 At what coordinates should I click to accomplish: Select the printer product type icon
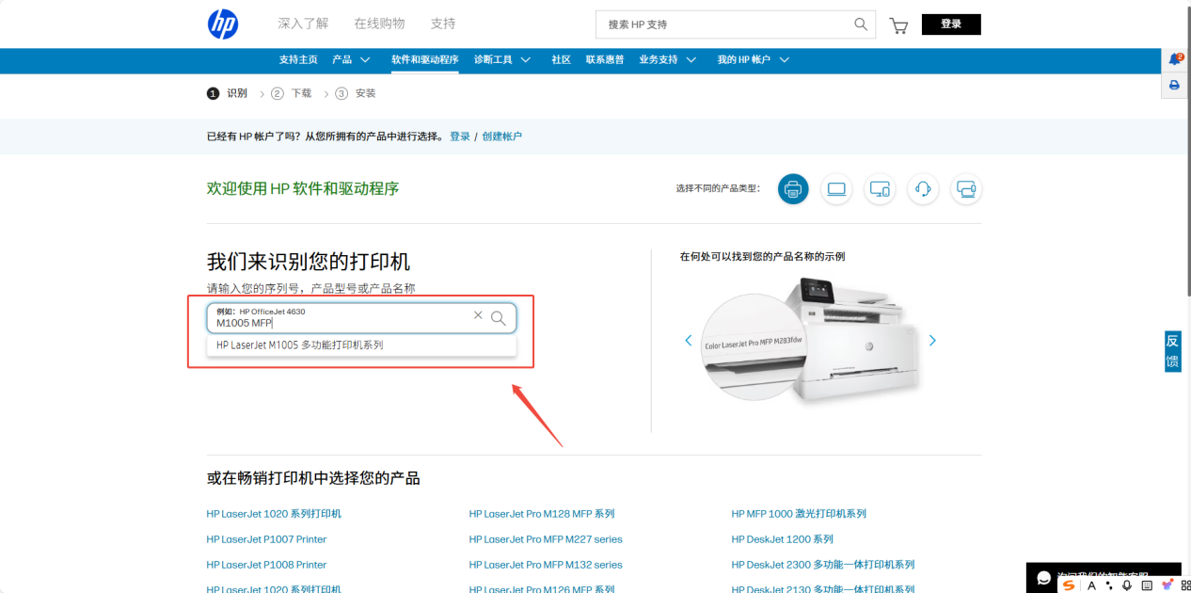[x=793, y=189]
